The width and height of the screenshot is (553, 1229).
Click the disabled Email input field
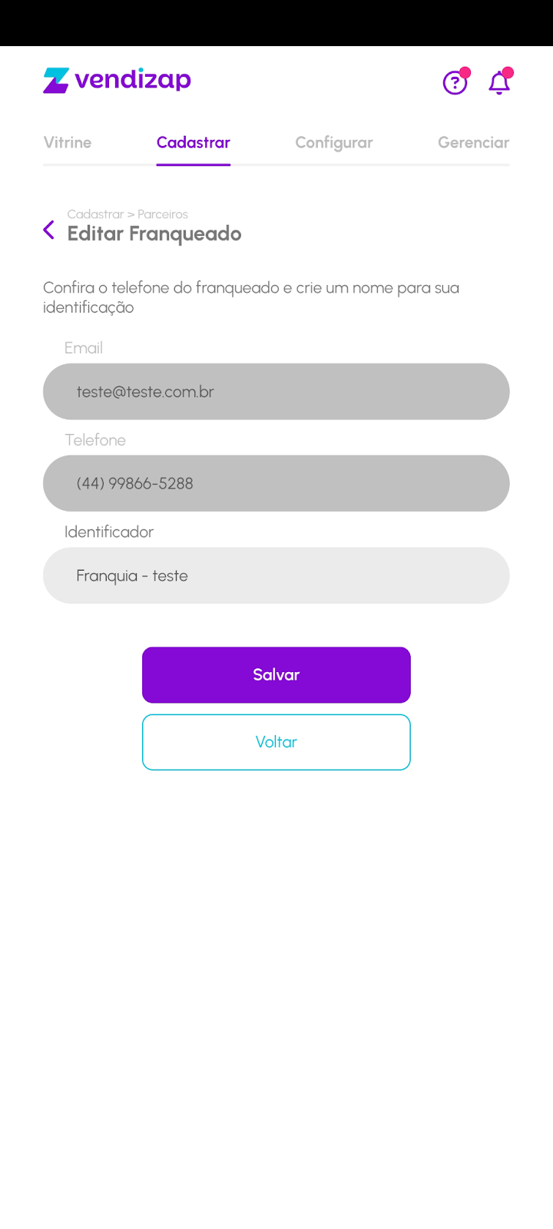[276, 392]
